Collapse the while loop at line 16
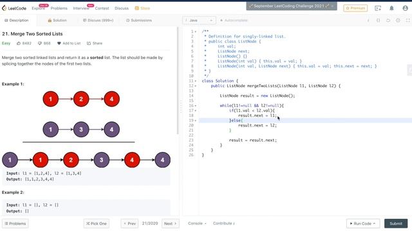The height and width of the screenshot is (231, 412). [196, 106]
